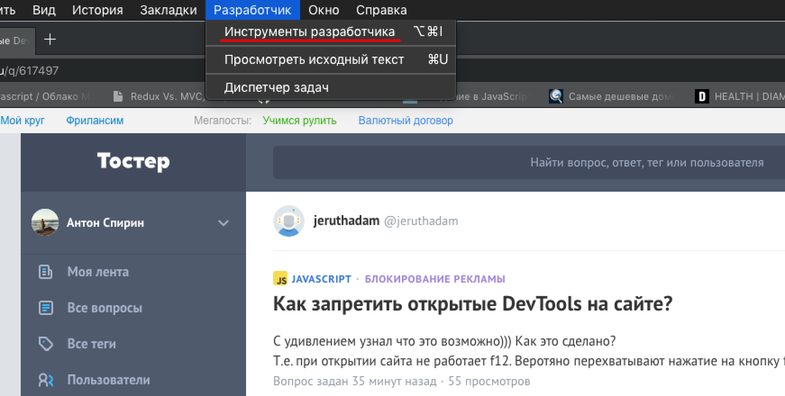Open Валютный договор megapost link

click(x=406, y=121)
